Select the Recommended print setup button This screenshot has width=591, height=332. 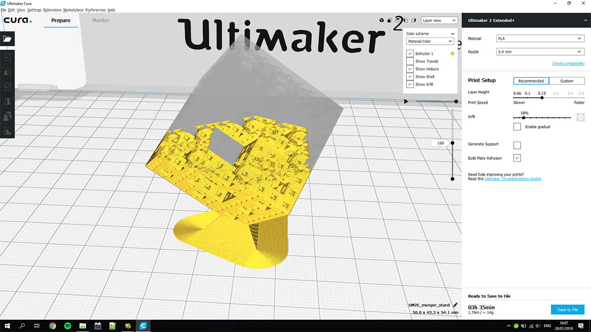coord(531,81)
